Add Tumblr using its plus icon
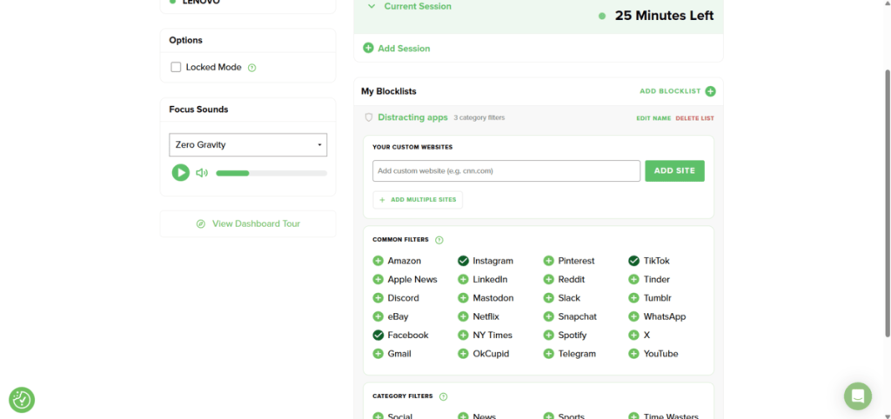Screen dimensions: 891x419 (x=633, y=298)
